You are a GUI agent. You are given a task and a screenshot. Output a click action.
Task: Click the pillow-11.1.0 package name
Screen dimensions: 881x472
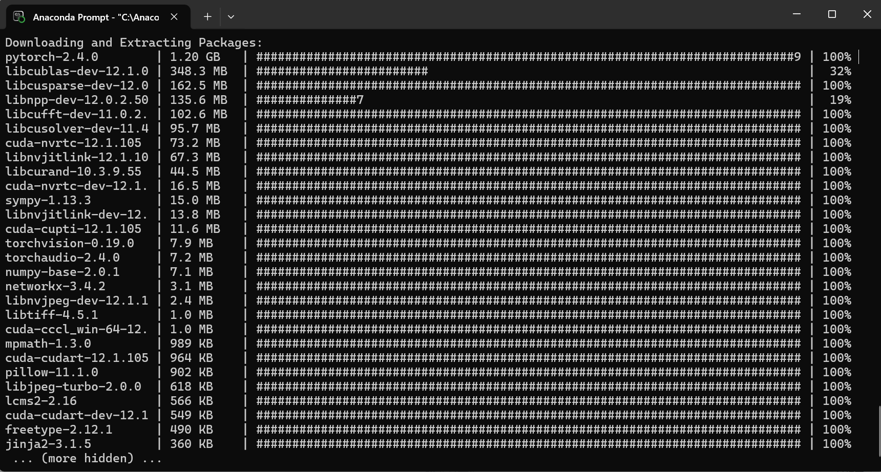pyautogui.click(x=52, y=372)
